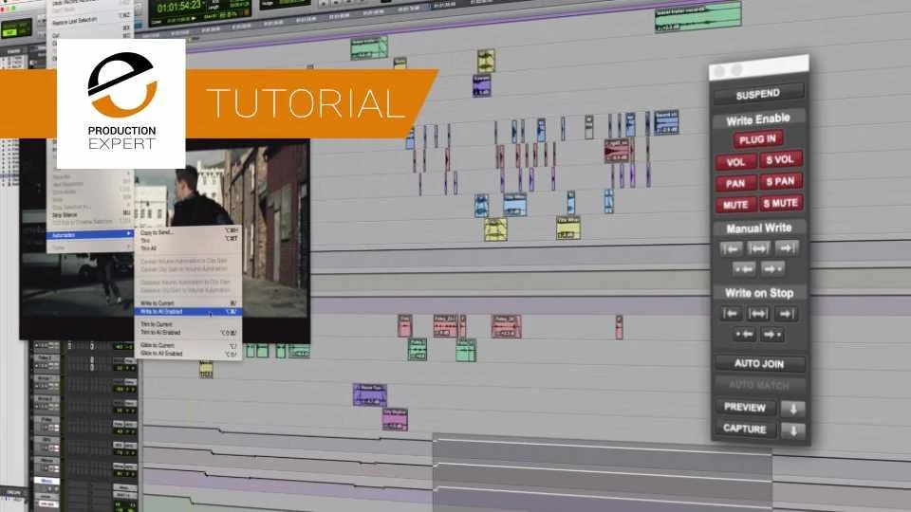Click the PREVIEW button
Screen dimensions: 911x512
click(x=746, y=408)
